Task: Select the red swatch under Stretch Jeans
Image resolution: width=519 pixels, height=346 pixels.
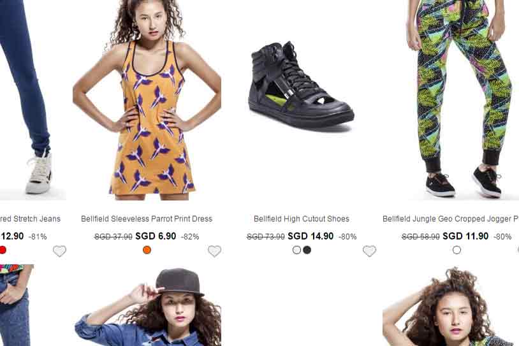Action: click(3, 250)
